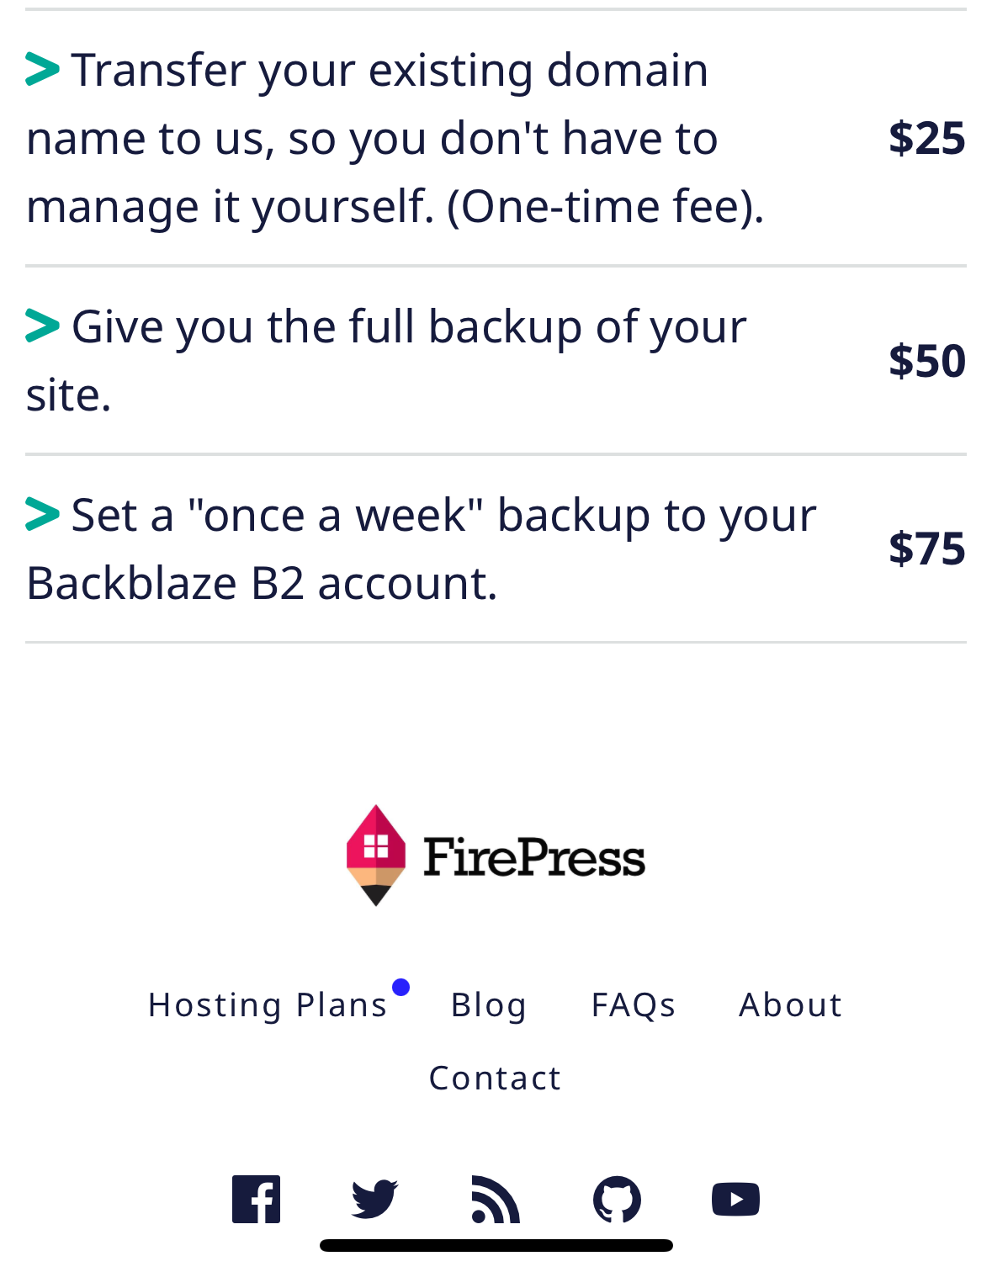This screenshot has width=992, height=1272.
Task: Select the $50 price for full backup
Action: (x=927, y=360)
